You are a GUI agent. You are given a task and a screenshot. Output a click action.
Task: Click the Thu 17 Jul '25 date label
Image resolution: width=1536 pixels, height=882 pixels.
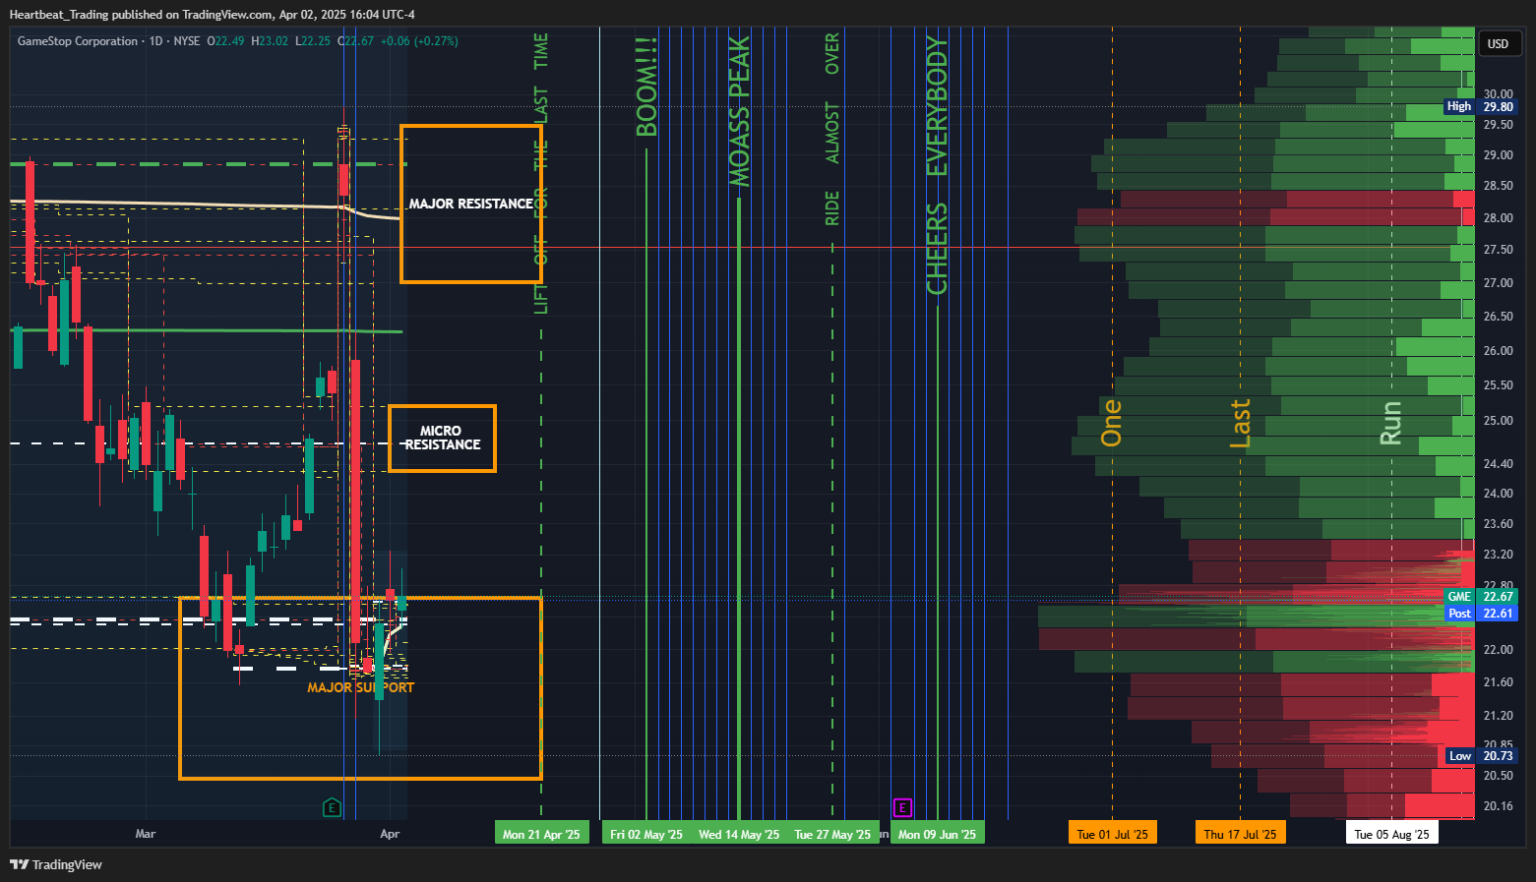[x=1240, y=834]
